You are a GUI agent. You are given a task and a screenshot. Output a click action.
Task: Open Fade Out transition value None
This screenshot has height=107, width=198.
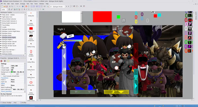(x=17, y=82)
